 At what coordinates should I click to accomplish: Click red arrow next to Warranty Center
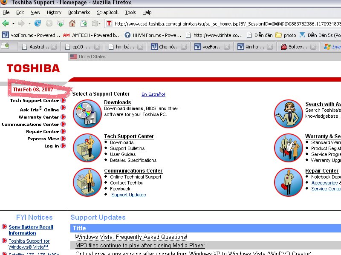tap(63, 117)
